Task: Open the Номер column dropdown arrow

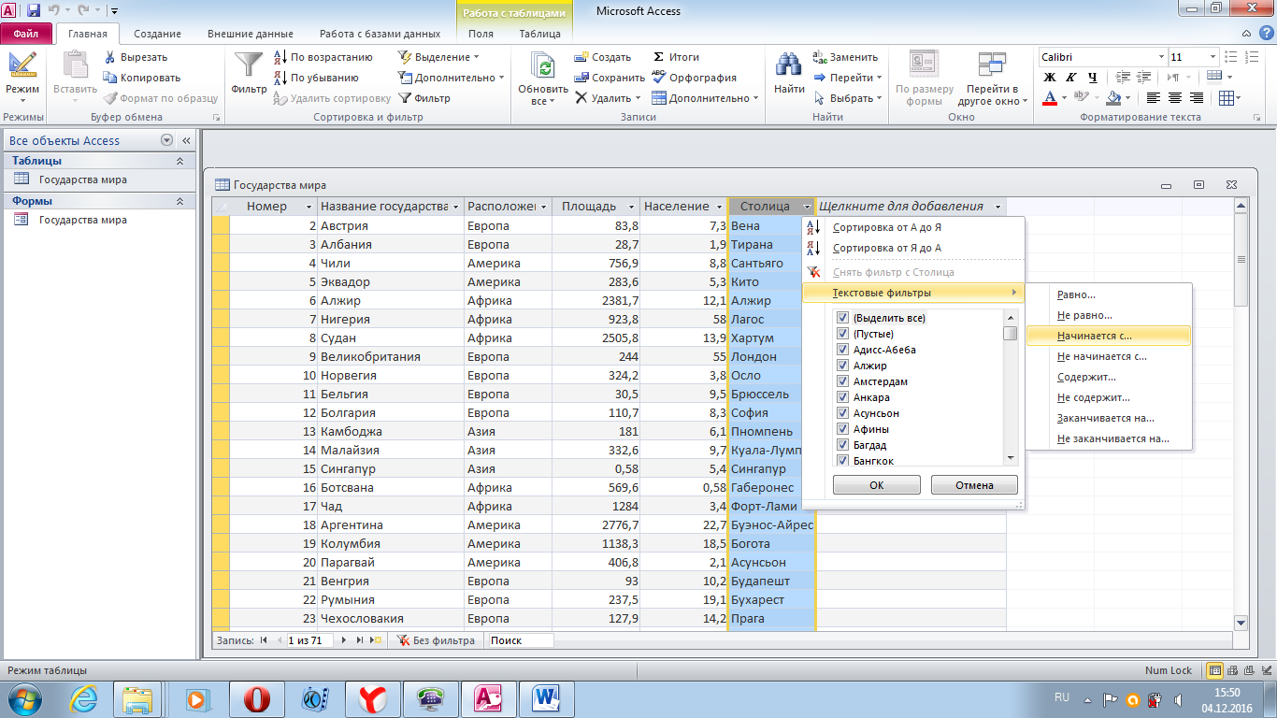Action: pyautogui.click(x=308, y=207)
